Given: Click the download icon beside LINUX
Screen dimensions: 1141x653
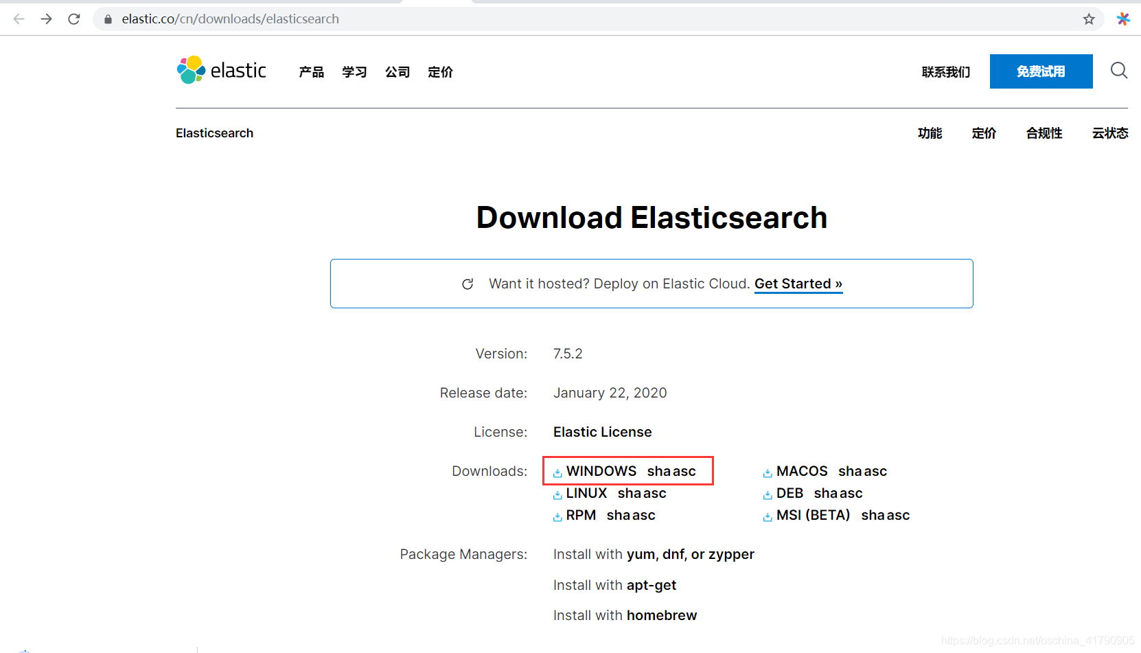Looking at the screenshot, I should click(x=557, y=494).
